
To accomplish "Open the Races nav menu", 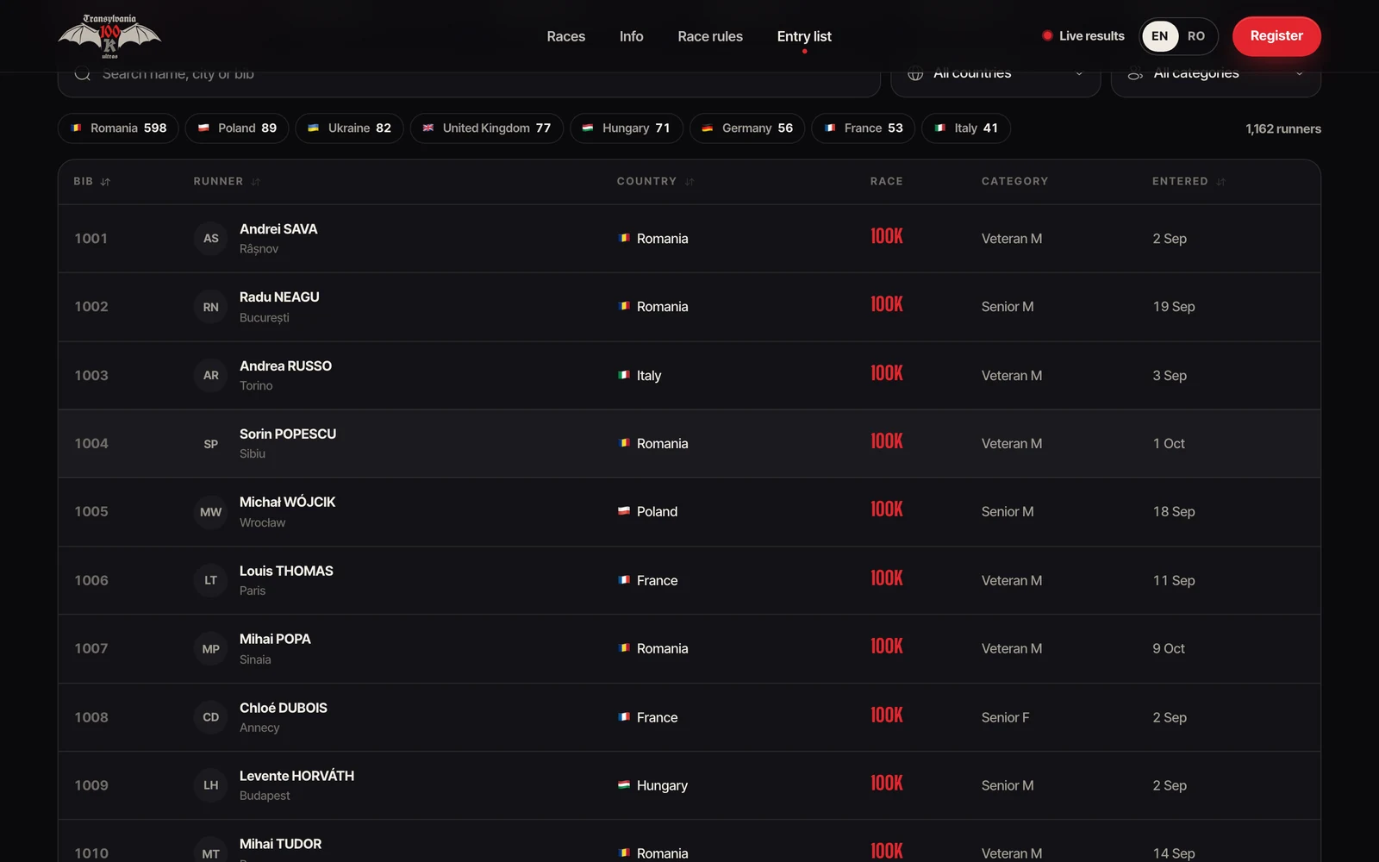I will point(566,36).
